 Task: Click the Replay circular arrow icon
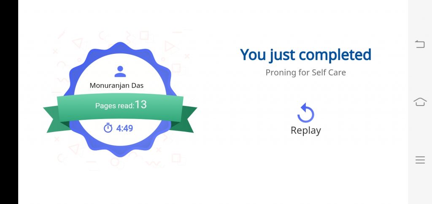(305, 113)
